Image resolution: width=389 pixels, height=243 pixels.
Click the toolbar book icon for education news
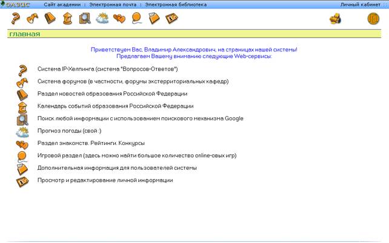(50, 19)
